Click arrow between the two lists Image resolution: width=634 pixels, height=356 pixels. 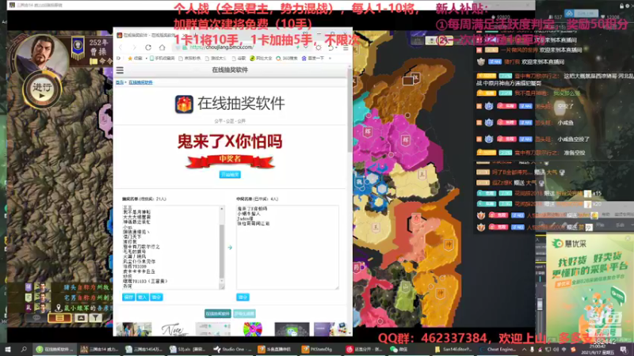pyautogui.click(x=230, y=248)
